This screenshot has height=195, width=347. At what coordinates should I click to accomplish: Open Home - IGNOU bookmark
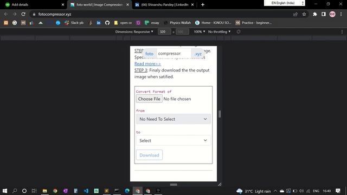(213, 23)
